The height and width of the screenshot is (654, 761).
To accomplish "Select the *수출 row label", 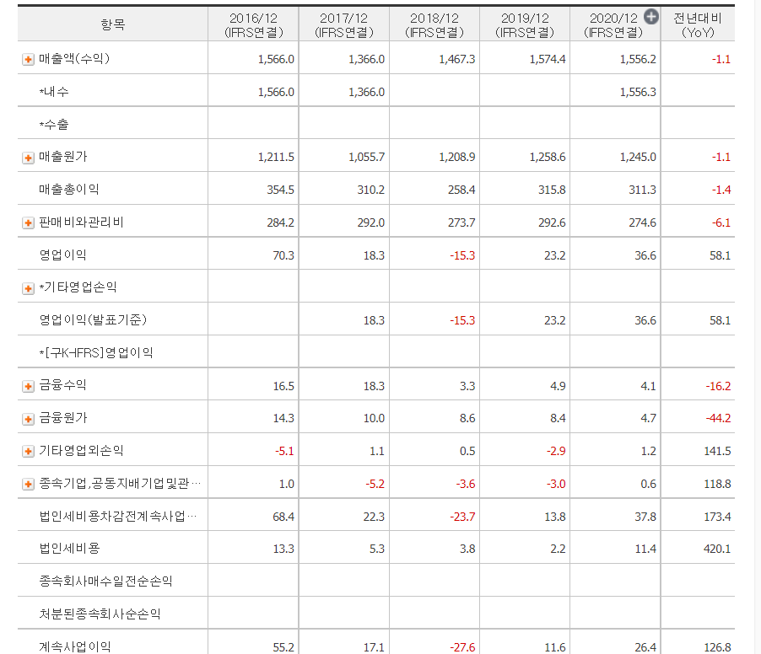I will (x=54, y=124).
